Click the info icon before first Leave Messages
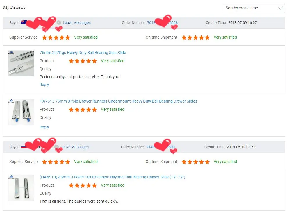This screenshot has height=213, width=287. coord(59,23)
